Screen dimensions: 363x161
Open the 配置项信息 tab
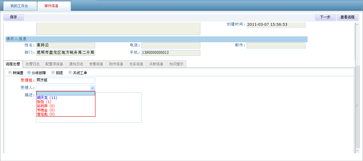(x=54, y=64)
